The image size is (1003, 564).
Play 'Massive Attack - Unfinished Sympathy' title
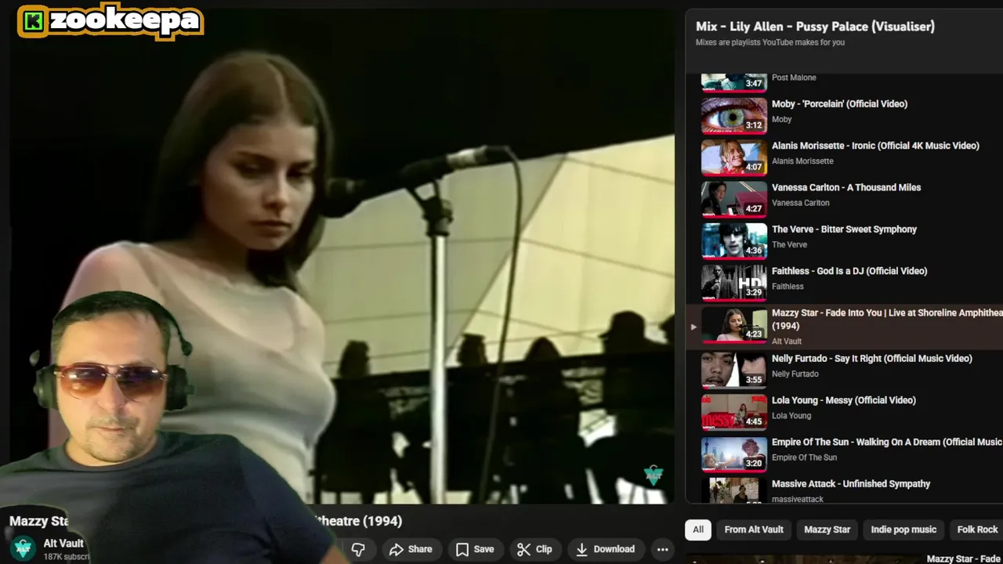pos(851,484)
